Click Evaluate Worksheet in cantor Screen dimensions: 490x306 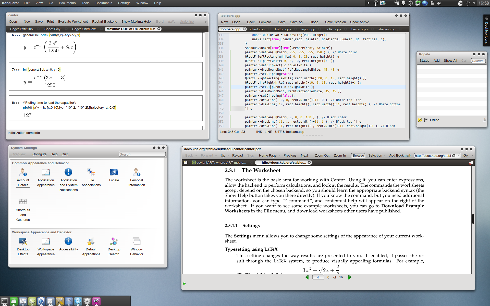73,22
